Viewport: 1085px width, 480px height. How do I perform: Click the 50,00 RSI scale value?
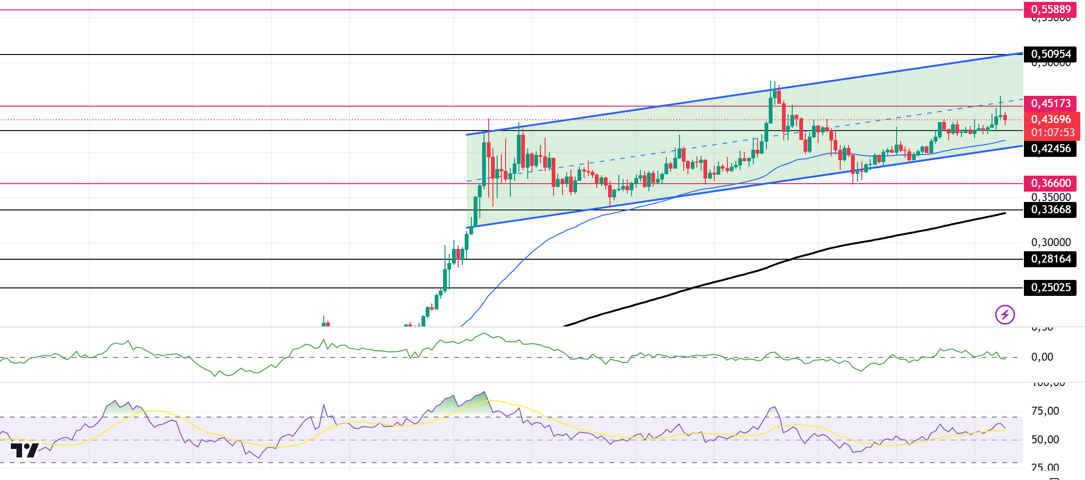point(1045,440)
